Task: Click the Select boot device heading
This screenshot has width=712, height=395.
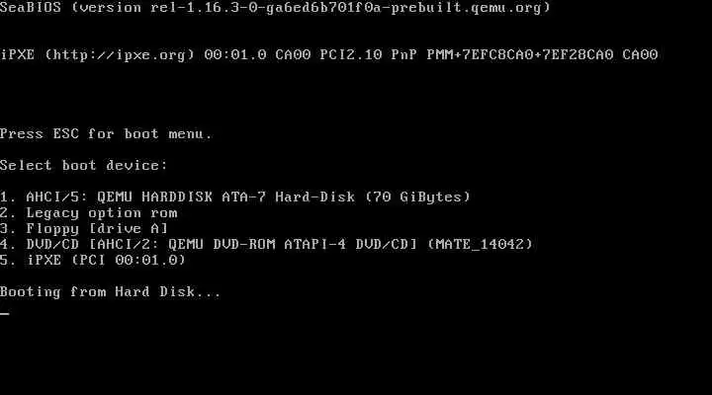Action: [83, 166]
